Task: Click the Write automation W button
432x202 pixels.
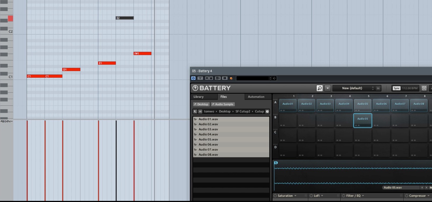Action: coord(211,78)
